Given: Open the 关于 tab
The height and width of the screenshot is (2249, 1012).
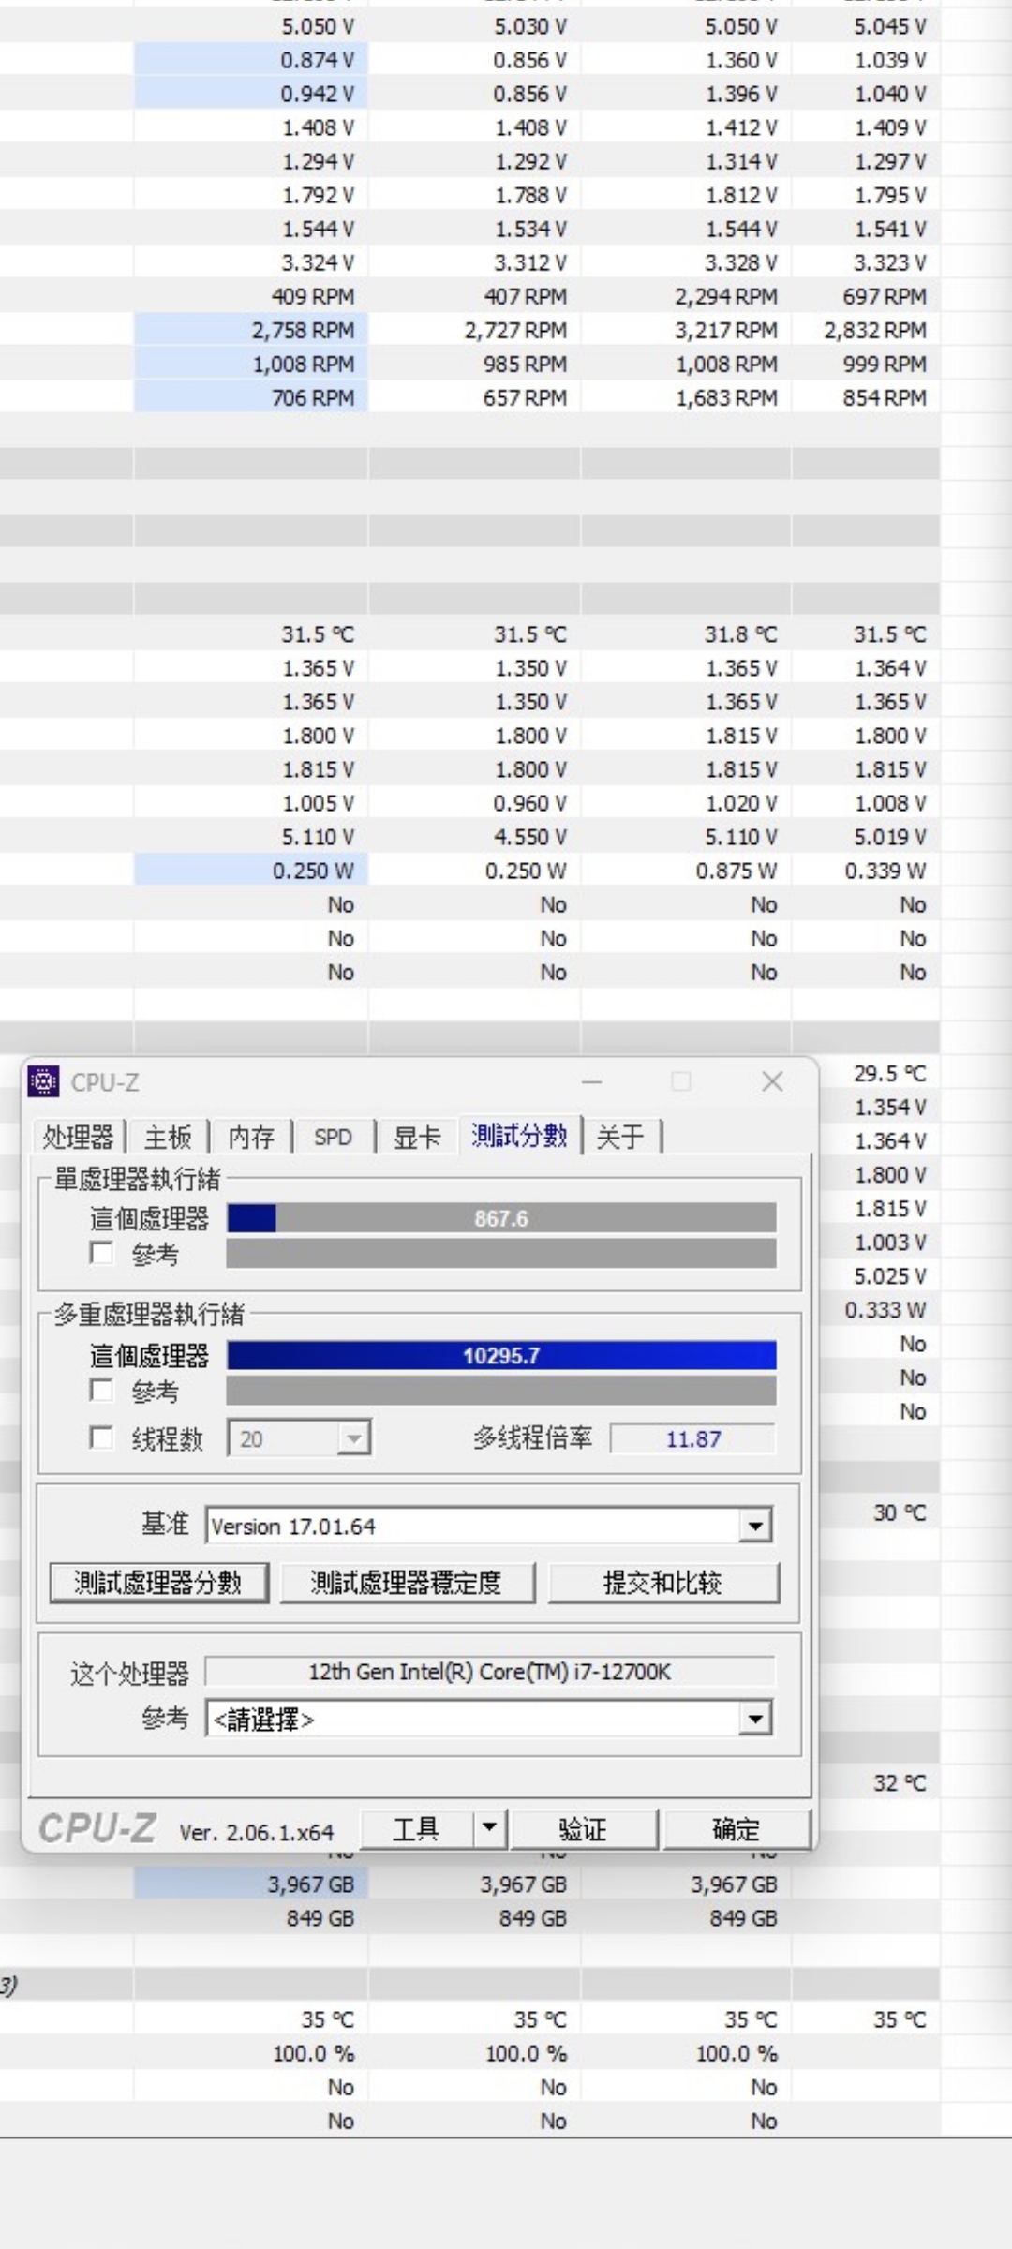Looking at the screenshot, I should tap(620, 1137).
